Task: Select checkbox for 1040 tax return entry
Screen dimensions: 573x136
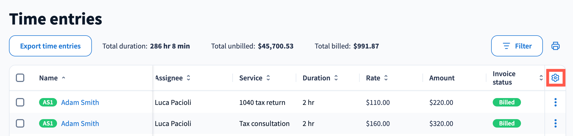Action: coord(20,102)
